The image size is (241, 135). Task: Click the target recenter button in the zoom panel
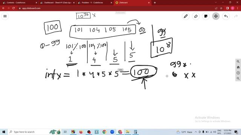[x=238, y=73]
